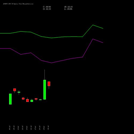Select the red candle for 20 Jul

click(x=15, y=90)
